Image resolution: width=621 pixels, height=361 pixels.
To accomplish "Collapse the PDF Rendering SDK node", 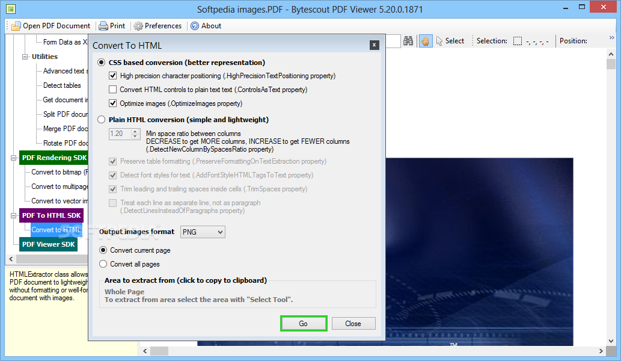I will 13,158.
